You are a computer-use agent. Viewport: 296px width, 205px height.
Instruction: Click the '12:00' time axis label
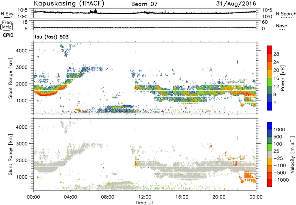click(x=145, y=197)
